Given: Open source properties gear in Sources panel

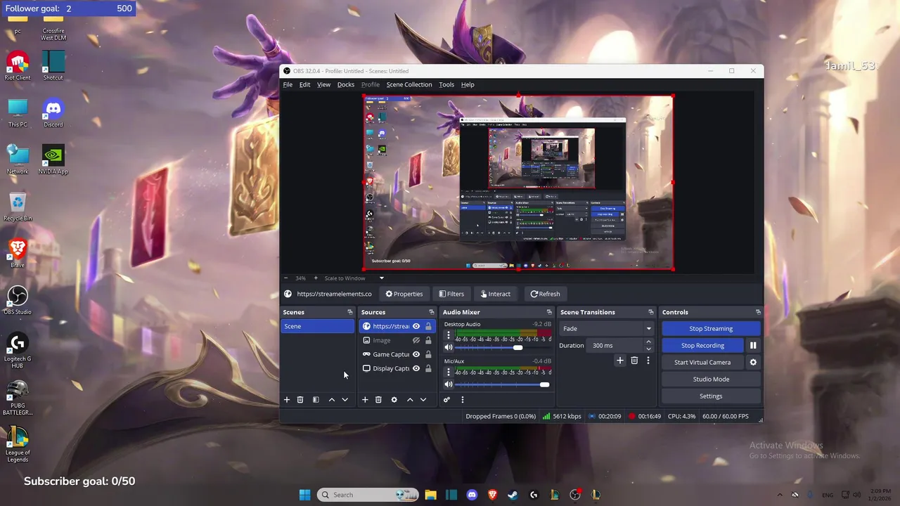Looking at the screenshot, I should tap(394, 400).
